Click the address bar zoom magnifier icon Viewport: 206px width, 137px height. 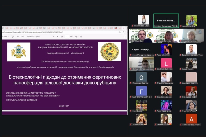pos(120,32)
